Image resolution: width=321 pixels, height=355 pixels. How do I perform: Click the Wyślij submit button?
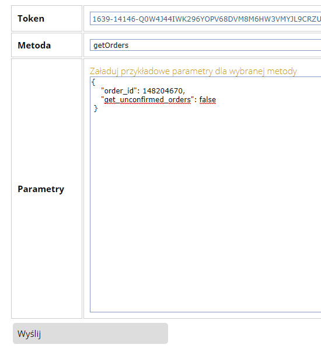coord(90,333)
